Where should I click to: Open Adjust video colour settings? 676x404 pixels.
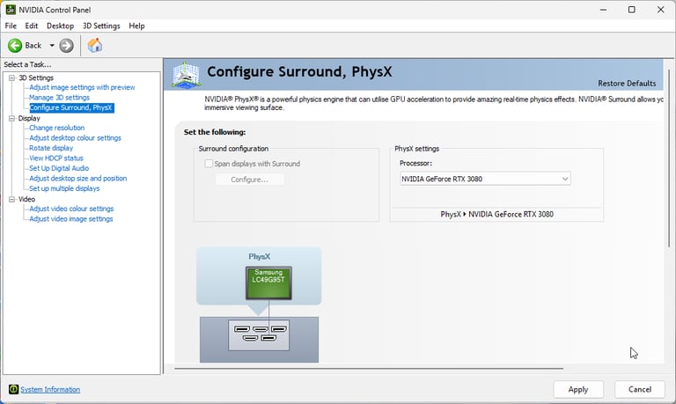71,209
